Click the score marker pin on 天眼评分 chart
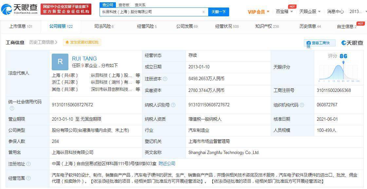 coord(343,62)
